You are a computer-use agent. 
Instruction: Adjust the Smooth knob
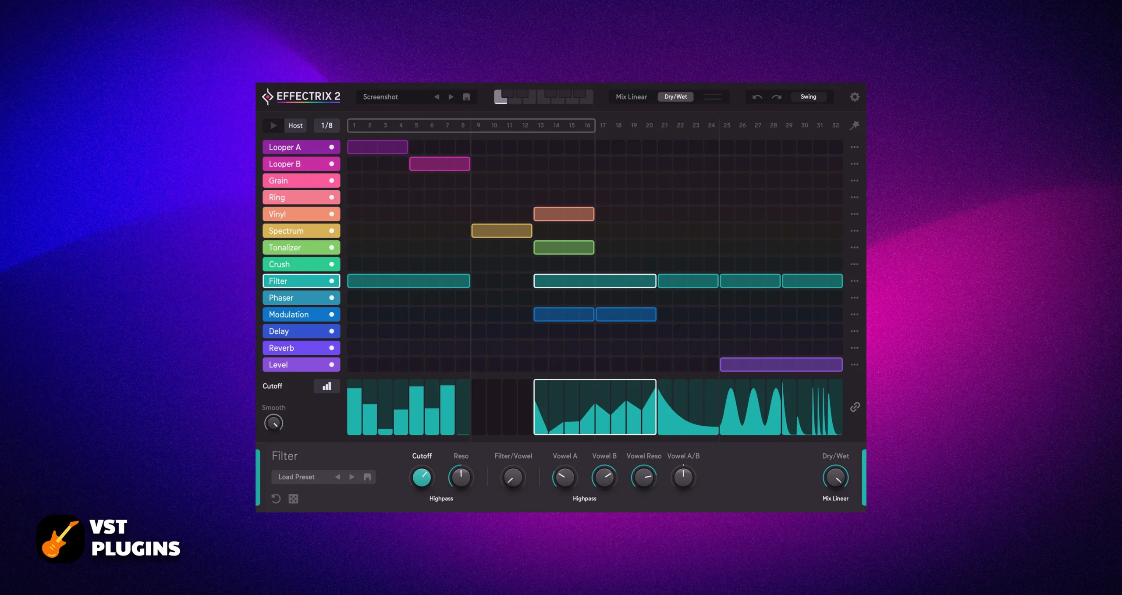273,423
